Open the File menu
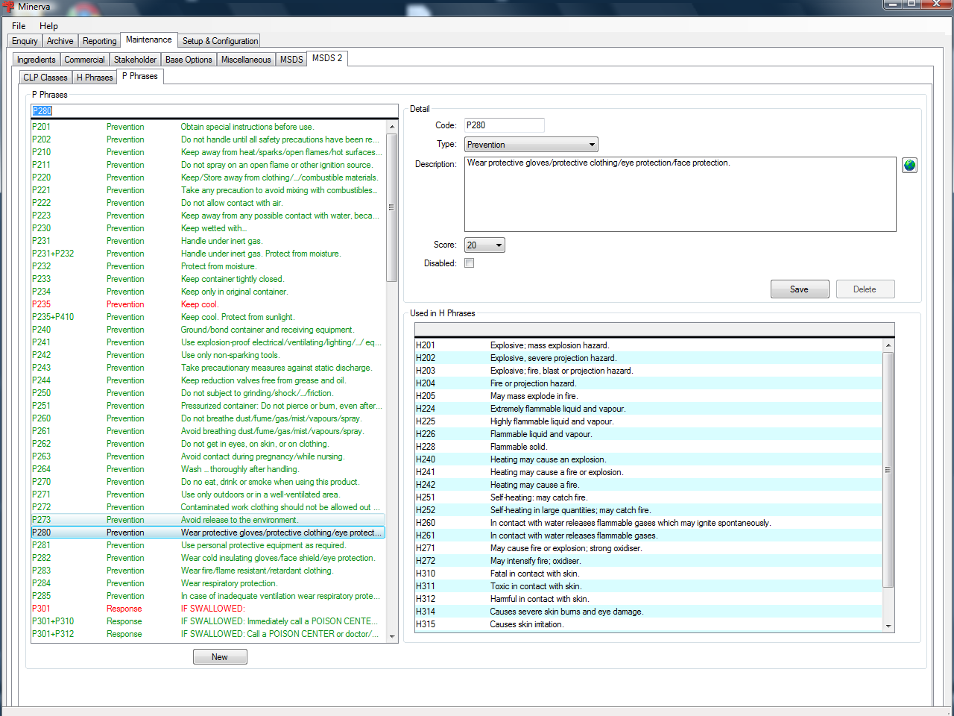Screen dimensions: 954x716 point(19,26)
